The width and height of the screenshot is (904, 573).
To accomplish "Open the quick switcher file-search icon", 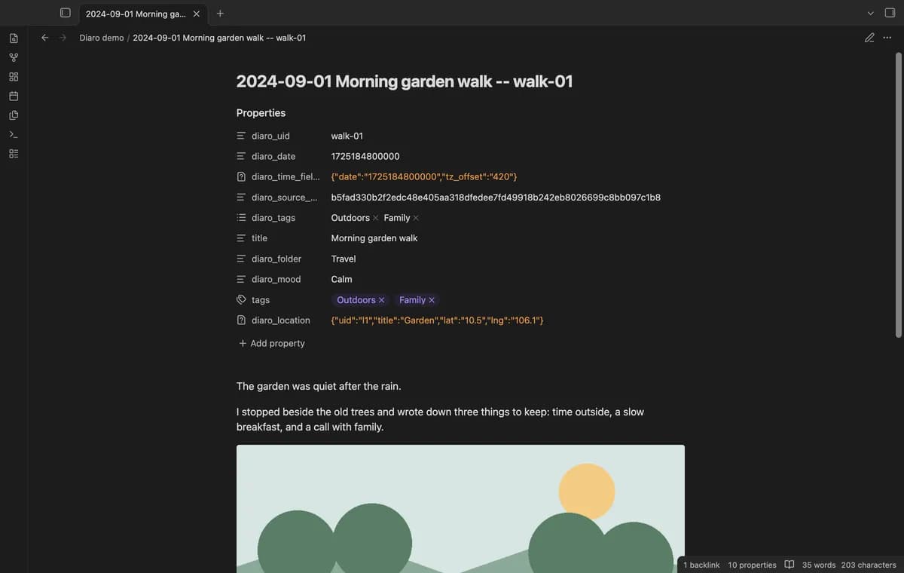I will [14, 38].
